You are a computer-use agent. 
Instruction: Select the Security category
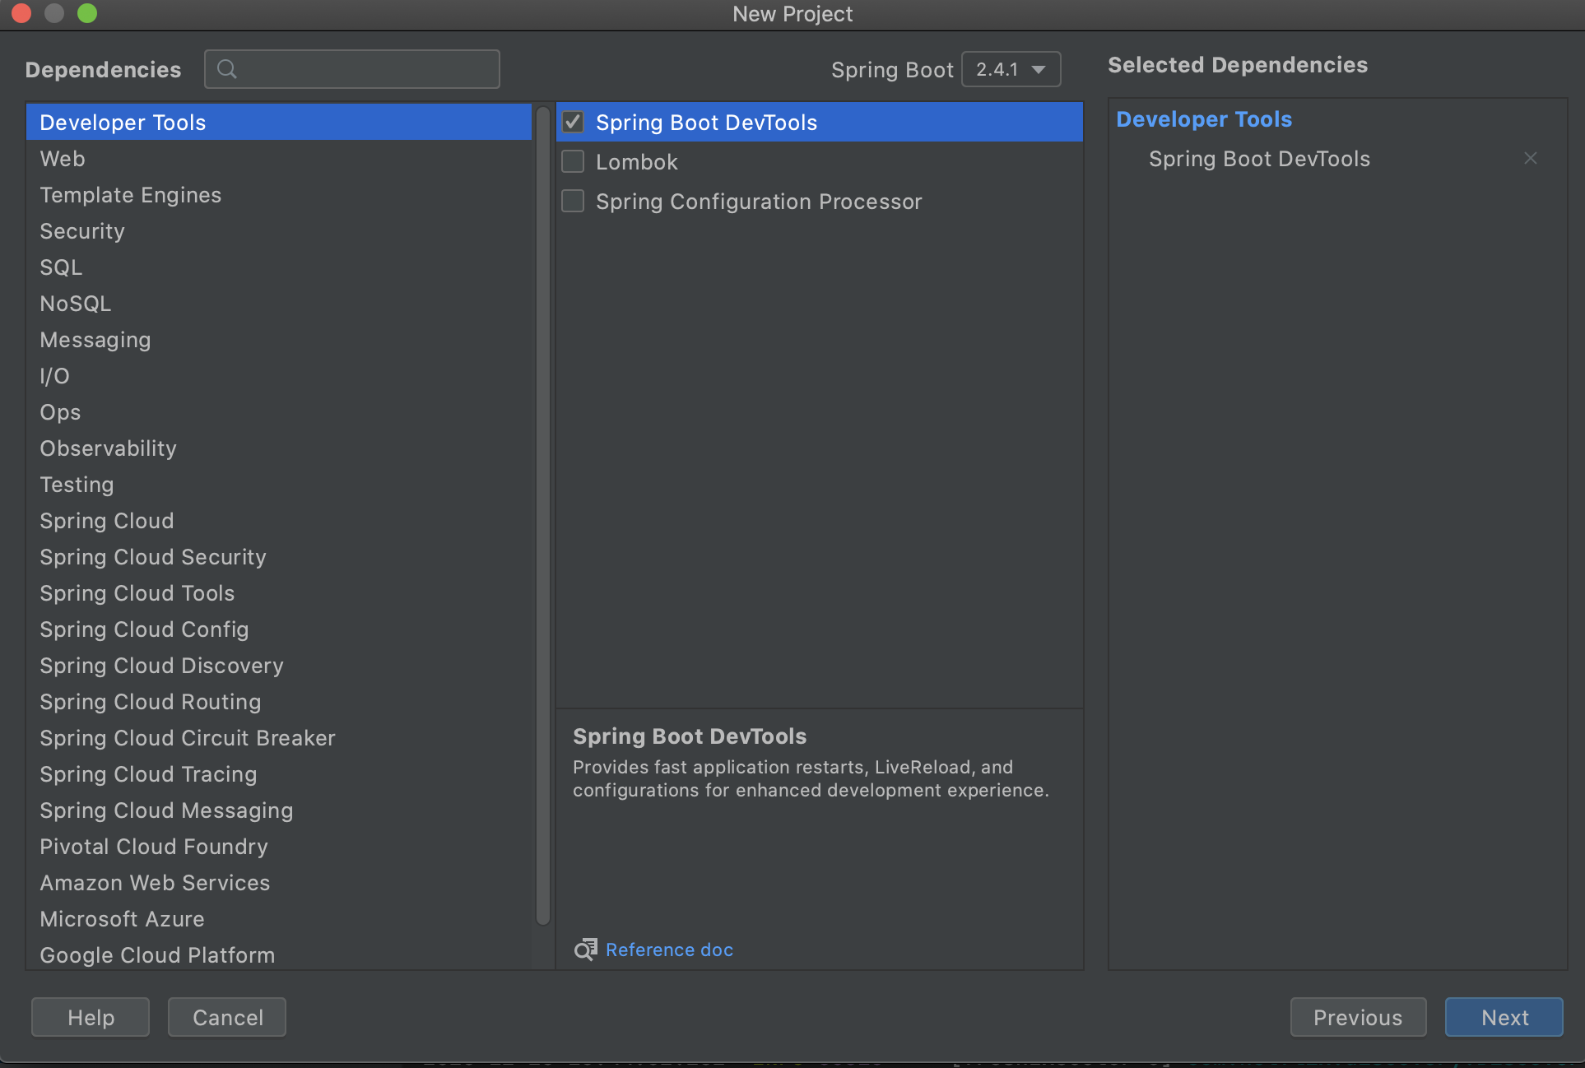pyautogui.click(x=82, y=231)
